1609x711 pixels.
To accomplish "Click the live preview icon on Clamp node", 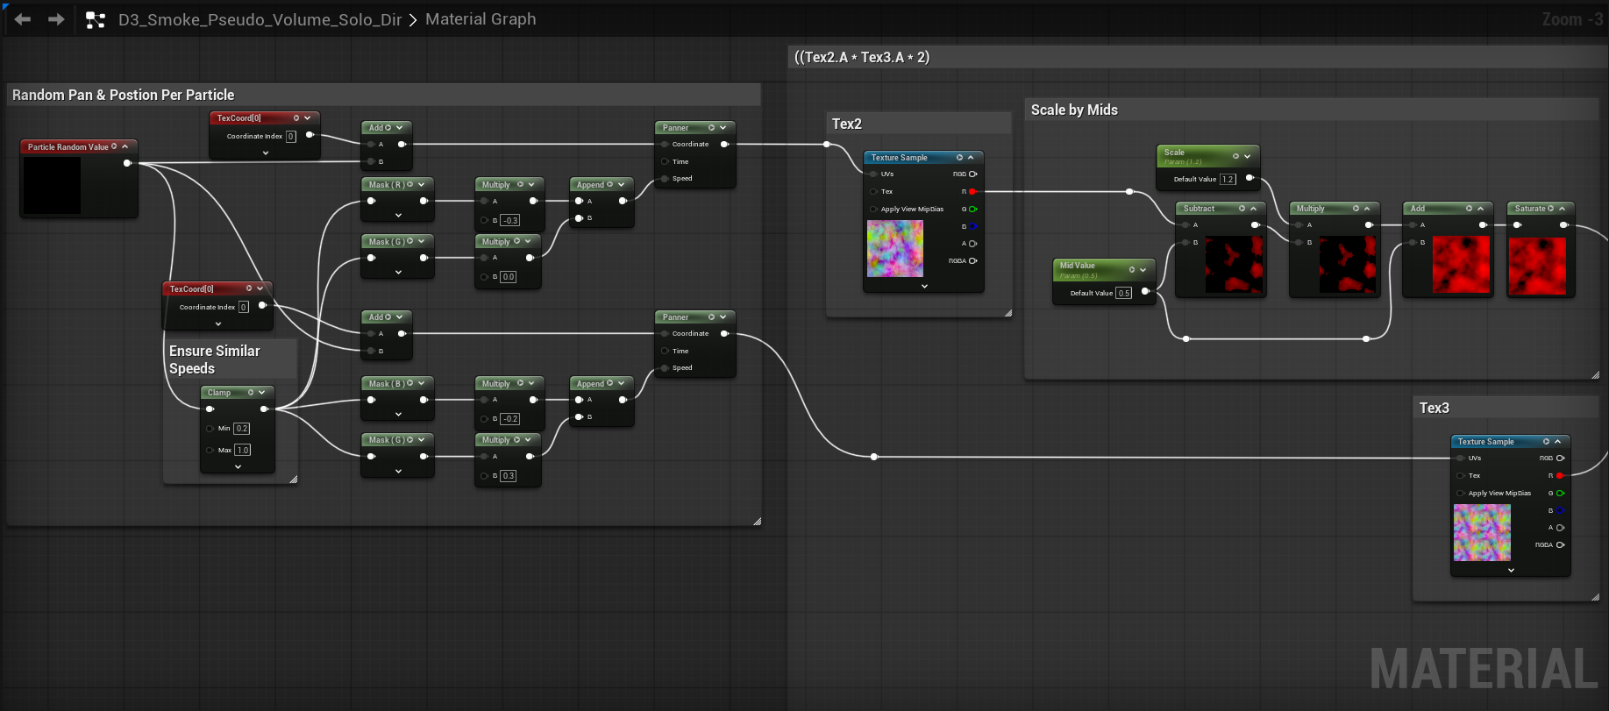I will (x=251, y=393).
